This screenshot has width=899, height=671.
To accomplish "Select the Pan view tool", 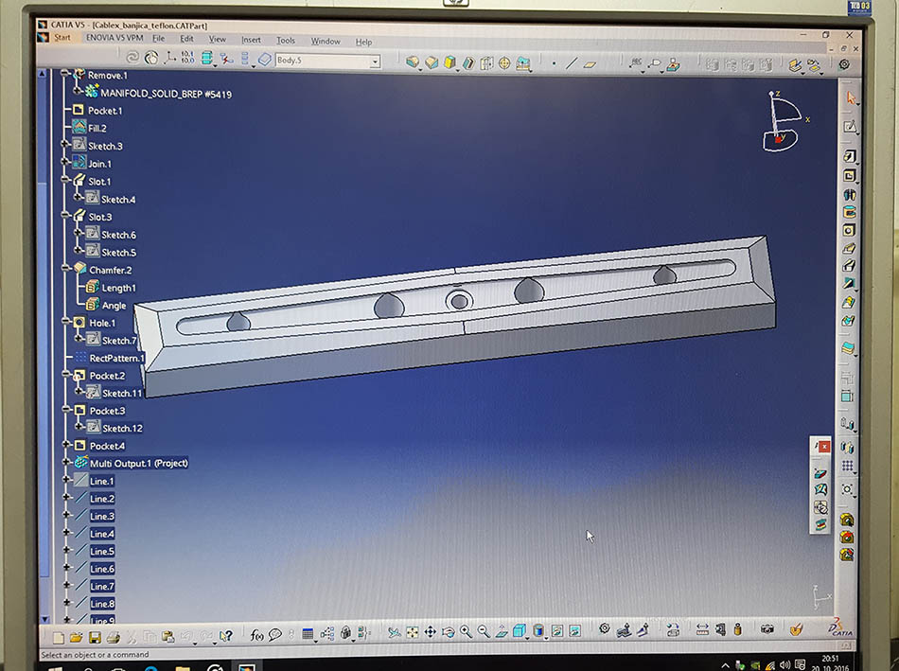I will (x=429, y=632).
